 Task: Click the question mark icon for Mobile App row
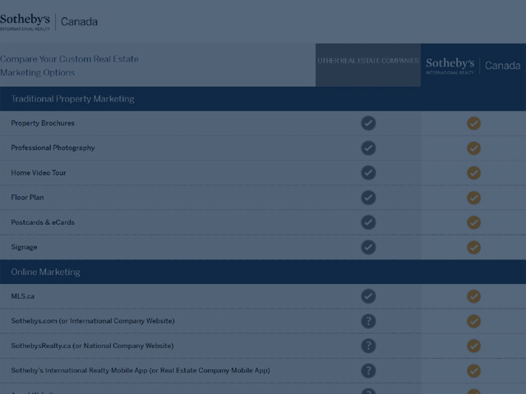pyautogui.click(x=368, y=370)
